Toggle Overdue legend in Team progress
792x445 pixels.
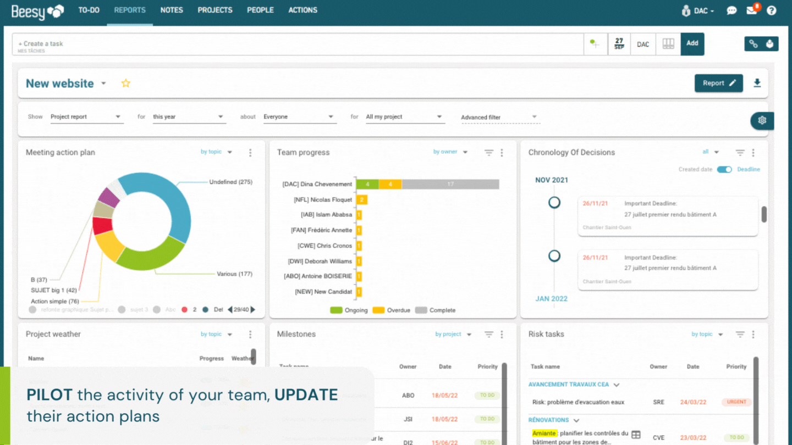(391, 310)
